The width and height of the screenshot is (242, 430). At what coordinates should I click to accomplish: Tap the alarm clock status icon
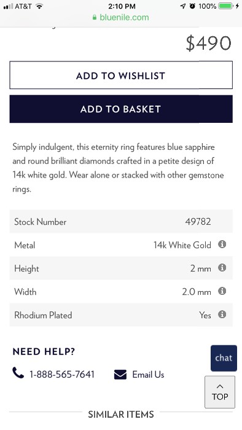(x=193, y=6)
